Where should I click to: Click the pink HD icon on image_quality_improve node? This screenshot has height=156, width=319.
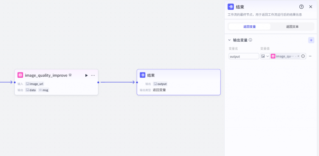20,75
